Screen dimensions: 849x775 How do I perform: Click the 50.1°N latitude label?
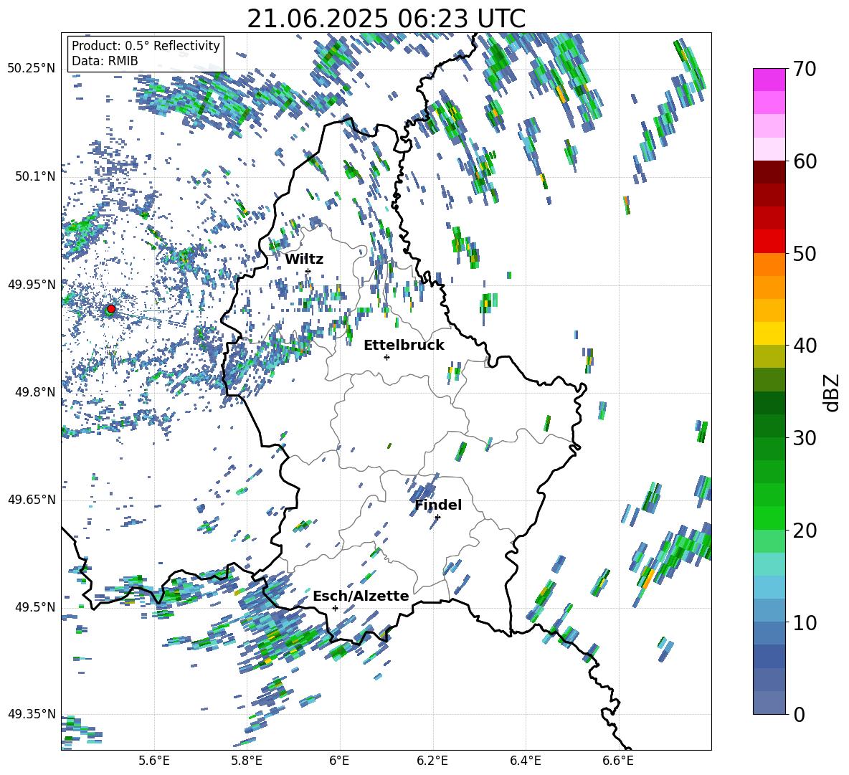(36, 176)
